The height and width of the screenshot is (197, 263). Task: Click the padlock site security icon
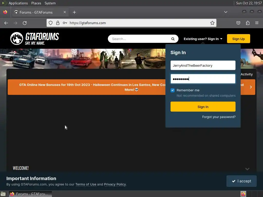(58, 23)
